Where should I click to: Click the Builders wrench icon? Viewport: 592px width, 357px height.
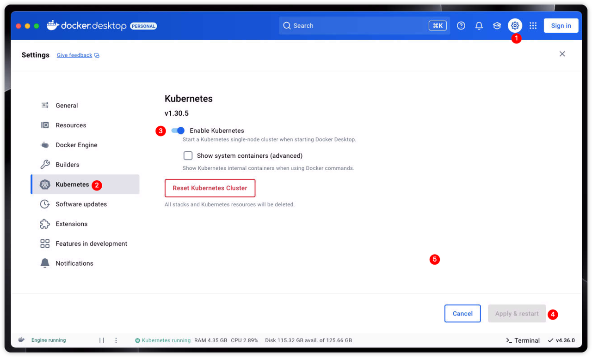coord(45,165)
